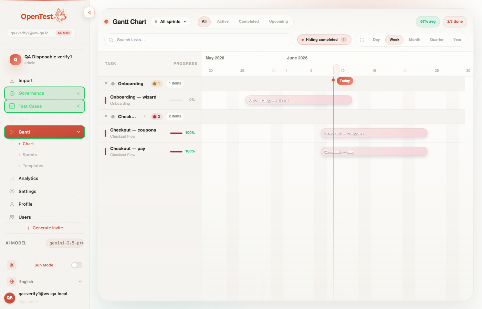Screen dimensions: 482x309
Task: Select the Checkout — coupons task row
Action: coord(150,133)
